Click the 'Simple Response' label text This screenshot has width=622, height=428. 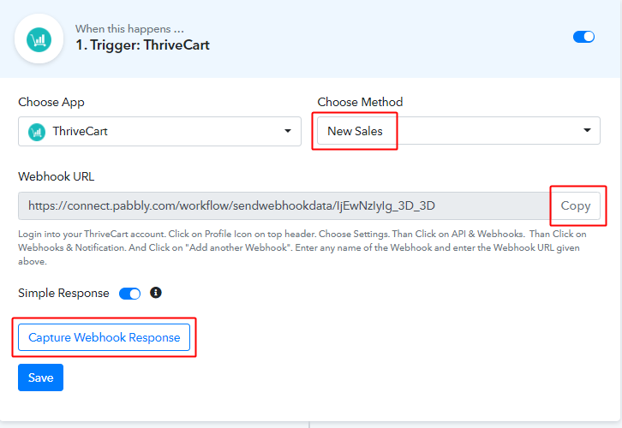click(x=63, y=293)
